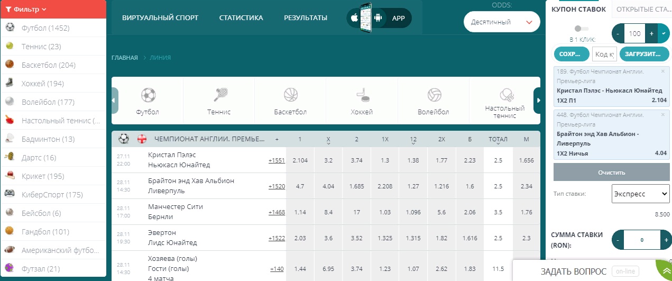Click the one-click amount field showing 100
Screen dimensions: 672x281
click(x=634, y=33)
